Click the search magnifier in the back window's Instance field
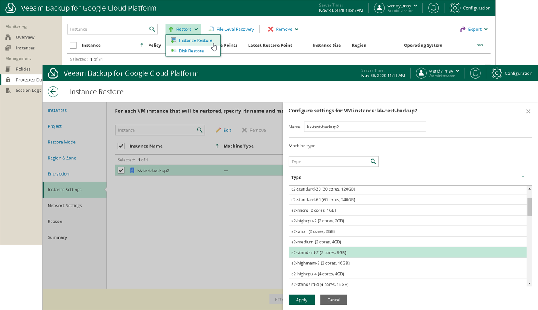The image size is (538, 310). (152, 29)
